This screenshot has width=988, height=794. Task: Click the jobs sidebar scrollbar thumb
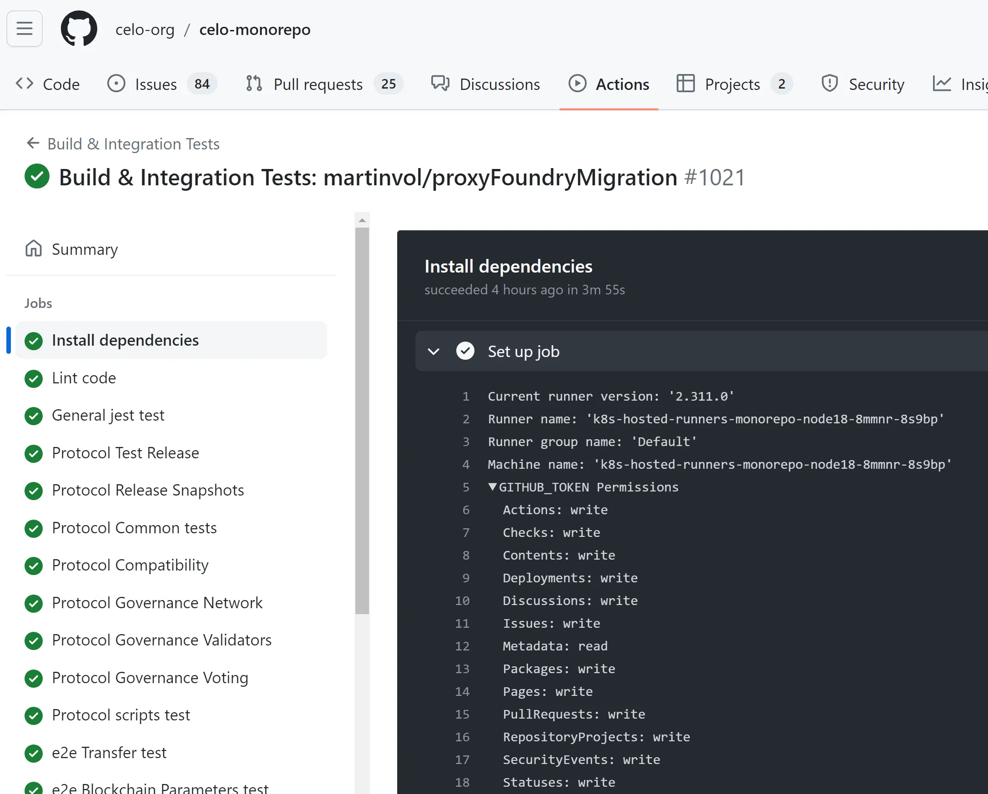362,420
